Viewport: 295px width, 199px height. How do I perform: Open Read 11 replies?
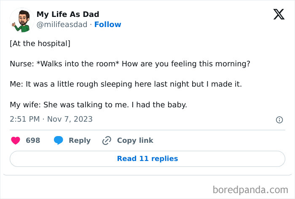tap(147, 158)
